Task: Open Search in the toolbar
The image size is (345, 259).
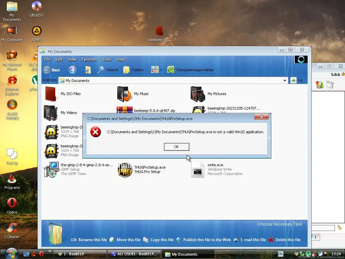Action: pos(107,70)
